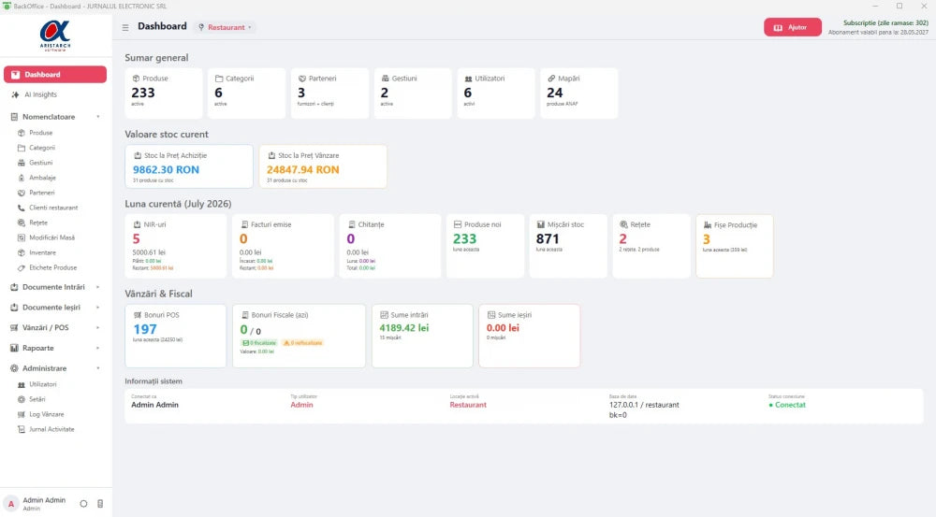
Task: Open the Restaurant location dropdown
Action: click(x=225, y=27)
